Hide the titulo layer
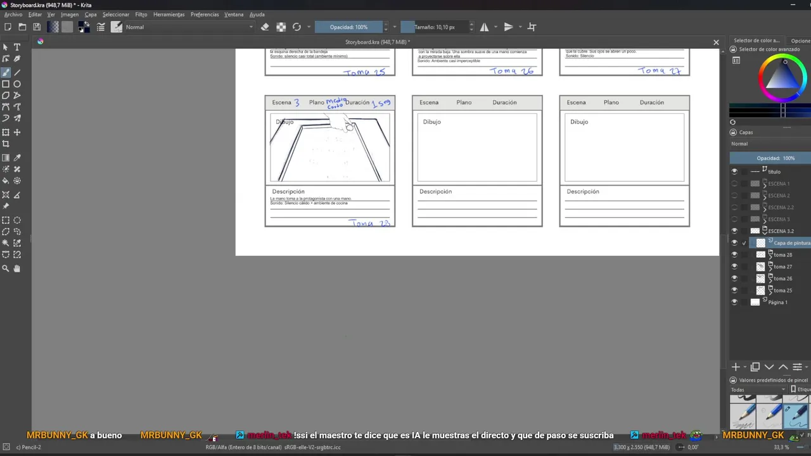 pyautogui.click(x=734, y=172)
